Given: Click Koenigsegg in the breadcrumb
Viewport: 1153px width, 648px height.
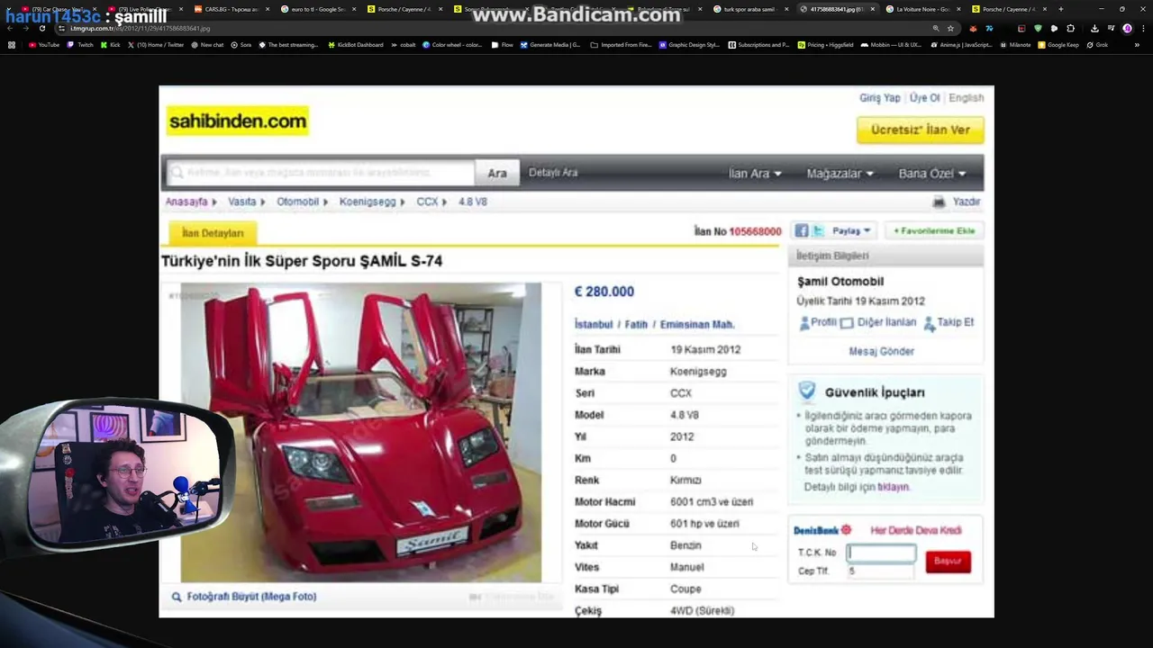Looking at the screenshot, I should click(368, 202).
